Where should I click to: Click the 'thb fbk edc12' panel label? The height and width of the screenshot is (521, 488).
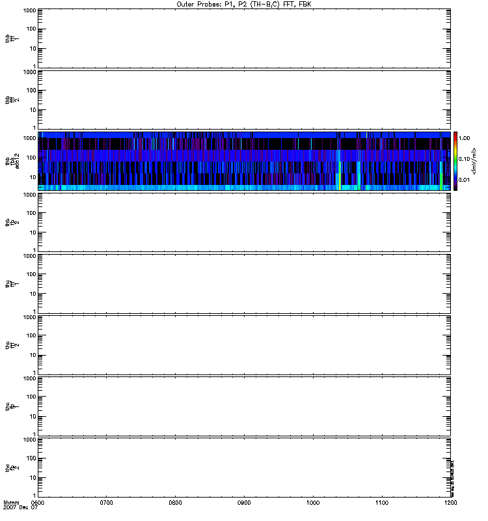(x=12, y=161)
